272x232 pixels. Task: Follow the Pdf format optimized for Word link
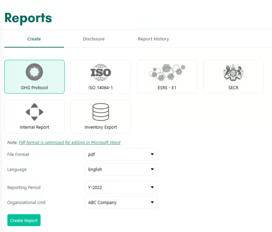coord(69,142)
